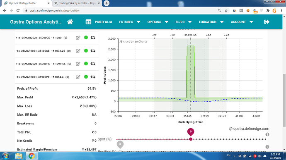Viewport: 286px width, 160px height.
Task: Click the Grammarly G extension icon
Action: click(x=274, y=11)
